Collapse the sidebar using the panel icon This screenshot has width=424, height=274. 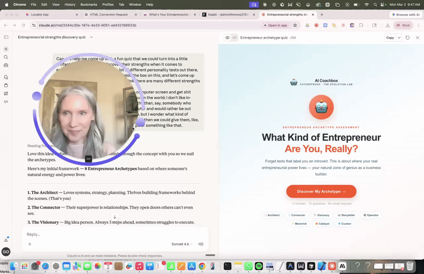coord(6,37)
